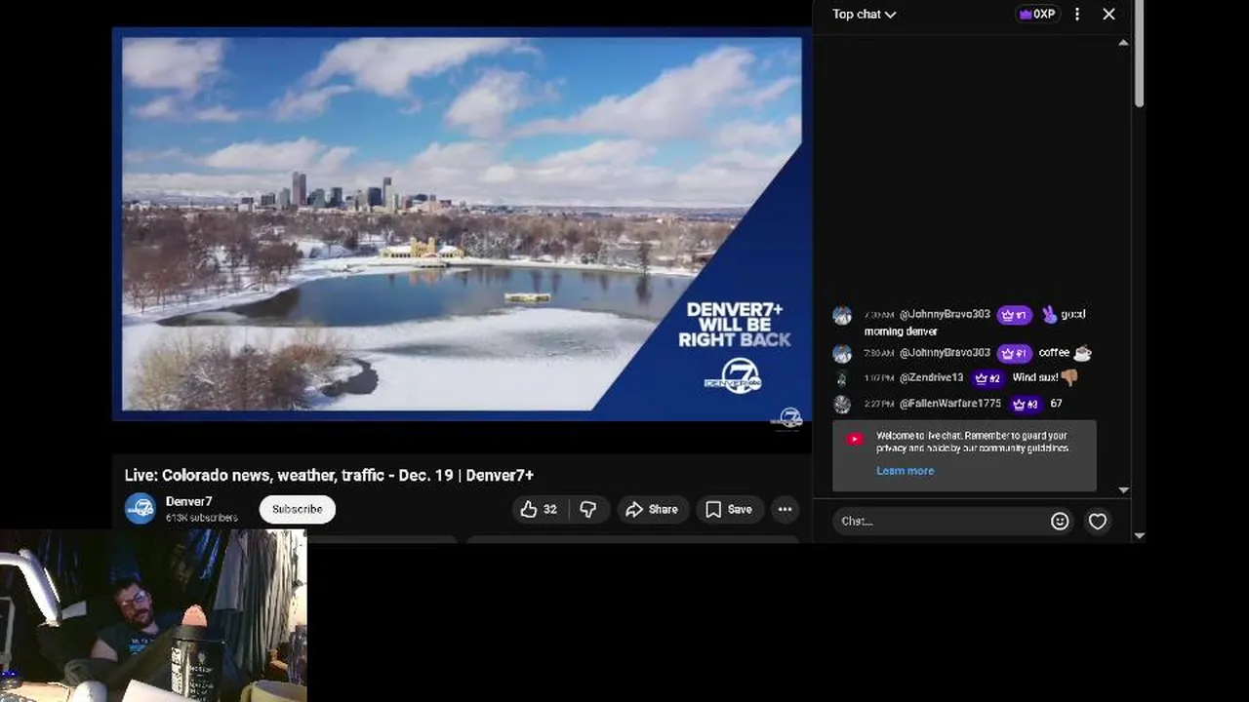Image resolution: width=1249 pixels, height=702 pixels.
Task: Follow the Learn more link
Action: click(x=905, y=471)
